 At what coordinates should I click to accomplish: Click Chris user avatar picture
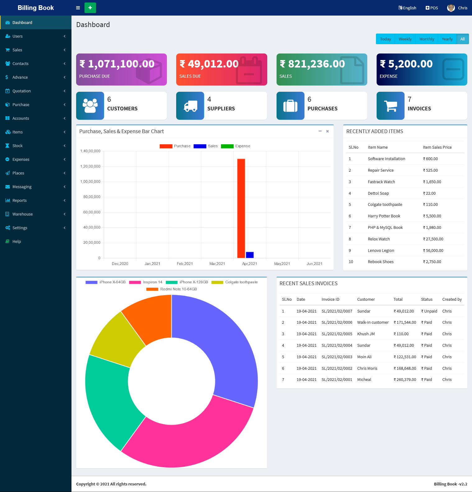[451, 8]
